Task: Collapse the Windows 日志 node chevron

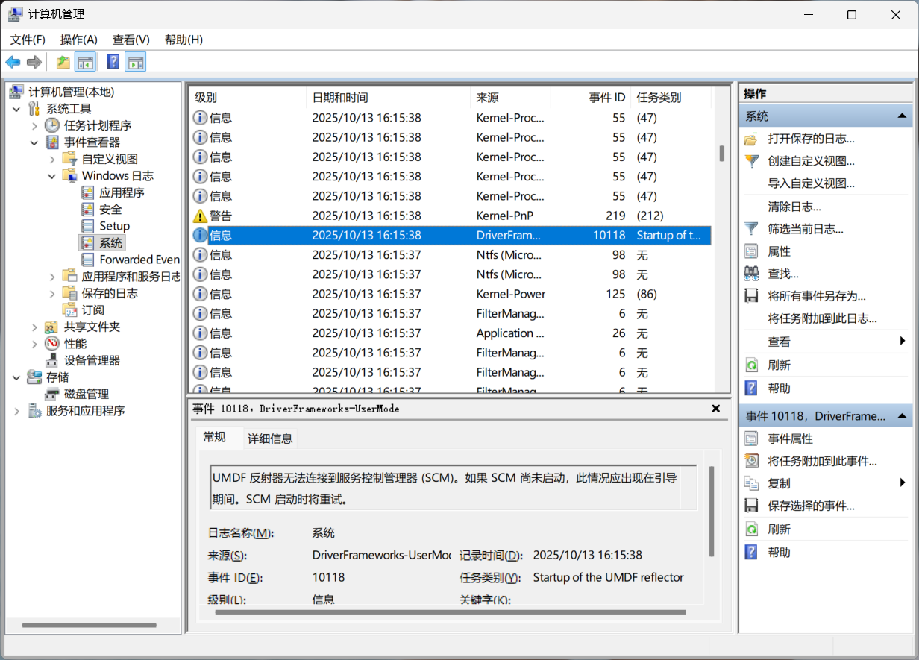Action: [52, 176]
